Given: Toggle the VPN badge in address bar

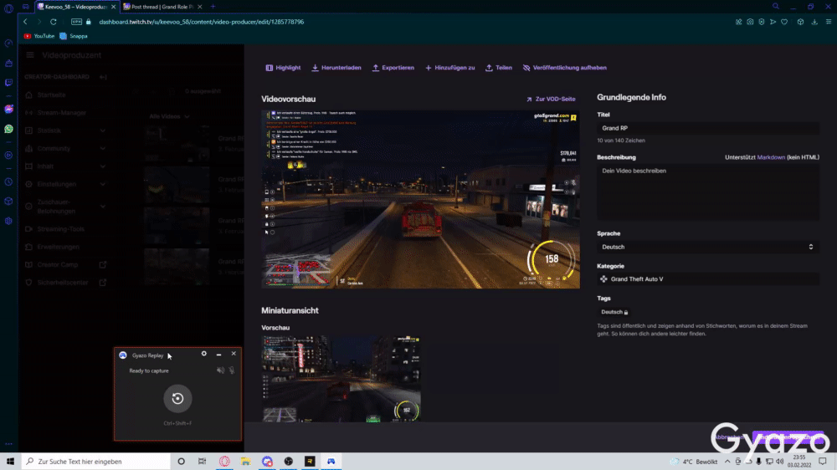Looking at the screenshot, I should click(76, 22).
